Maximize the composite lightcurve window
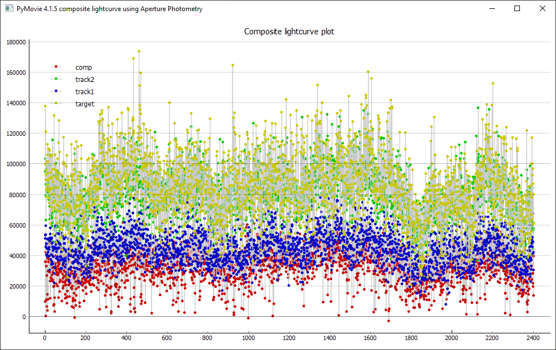556x350 pixels. coord(517,9)
